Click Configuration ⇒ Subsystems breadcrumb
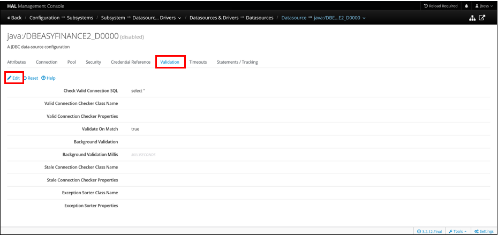498x236 pixels. pyautogui.click(x=61, y=18)
